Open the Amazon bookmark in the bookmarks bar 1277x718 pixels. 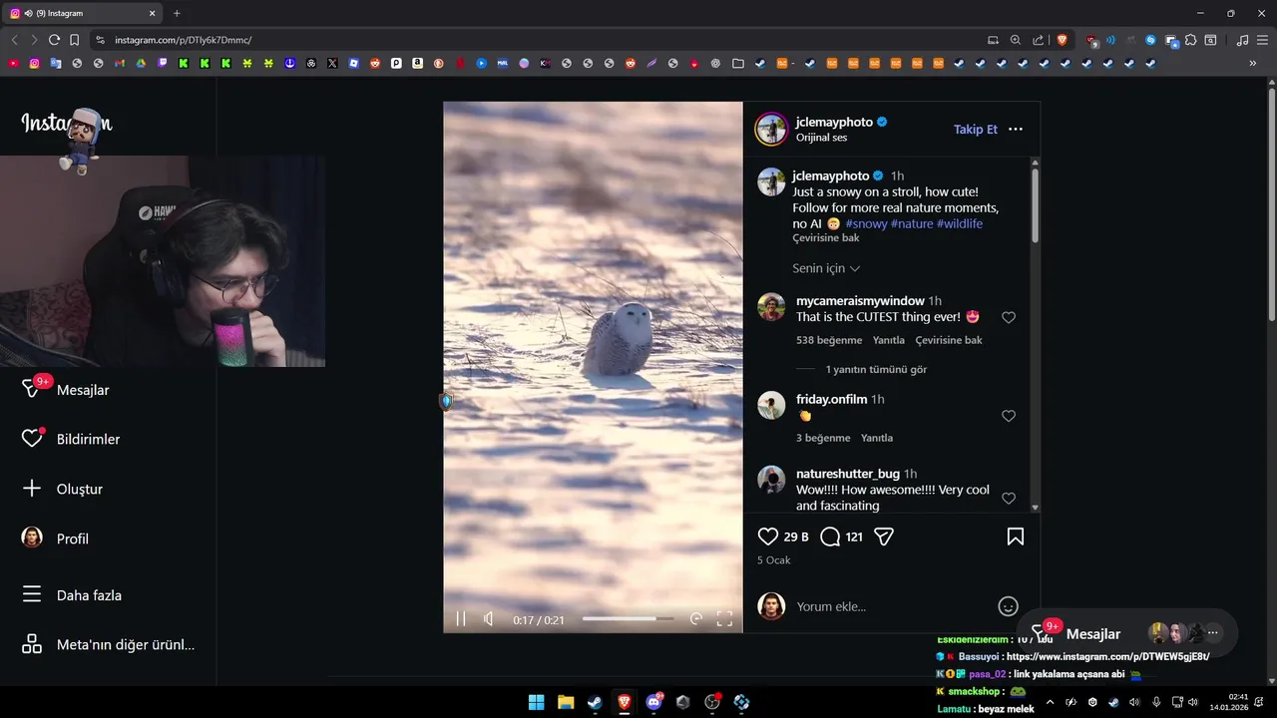(x=417, y=63)
